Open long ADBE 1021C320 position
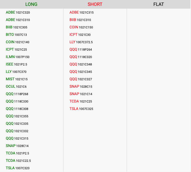The height and width of the screenshot is (172, 191). (x=18, y=12)
